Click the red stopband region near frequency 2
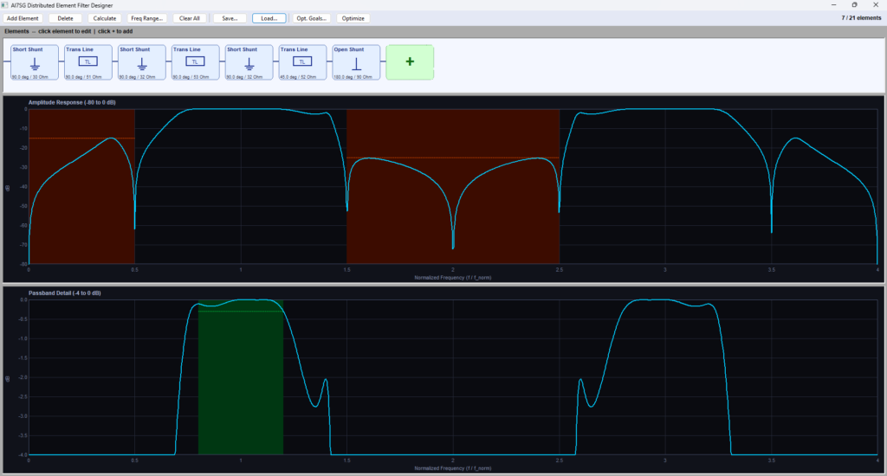This screenshot has height=476, width=887. (x=453, y=187)
